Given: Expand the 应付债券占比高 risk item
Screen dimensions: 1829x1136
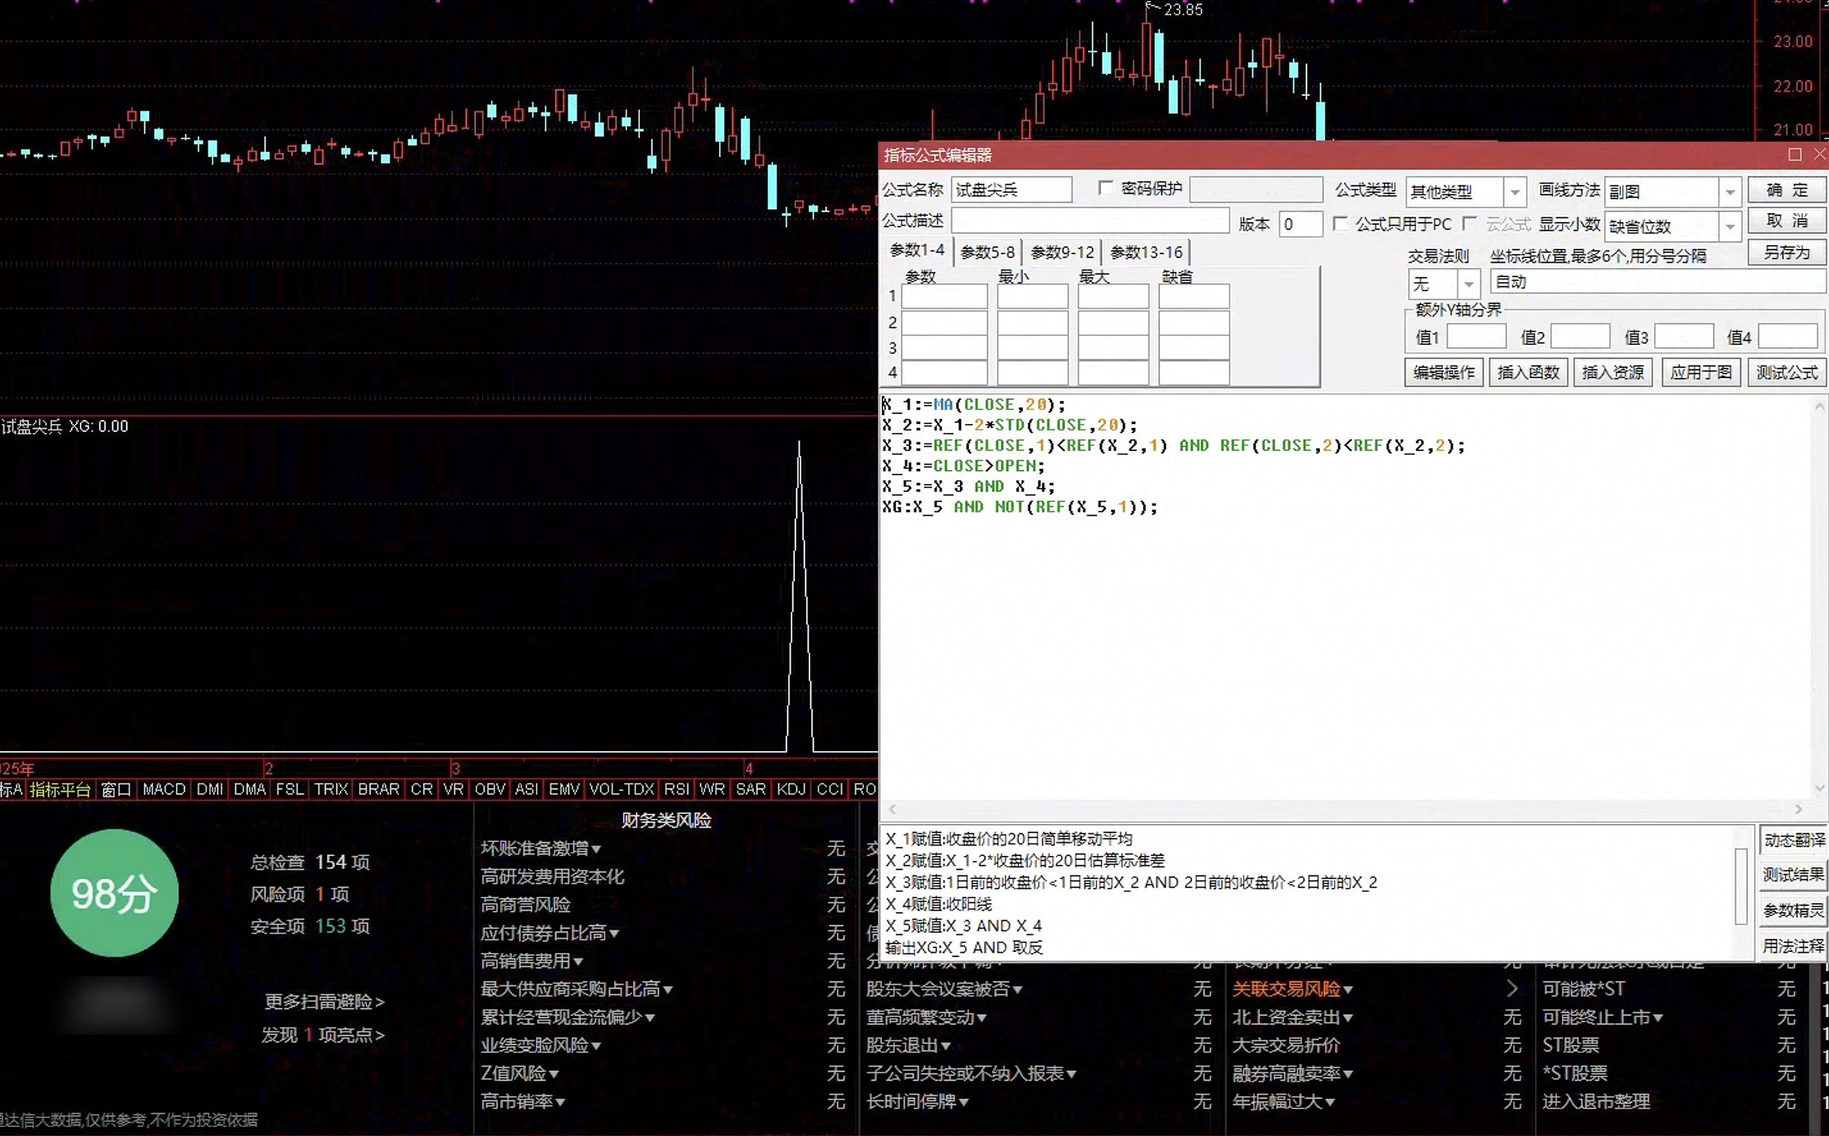Looking at the screenshot, I should pyautogui.click(x=550, y=933).
